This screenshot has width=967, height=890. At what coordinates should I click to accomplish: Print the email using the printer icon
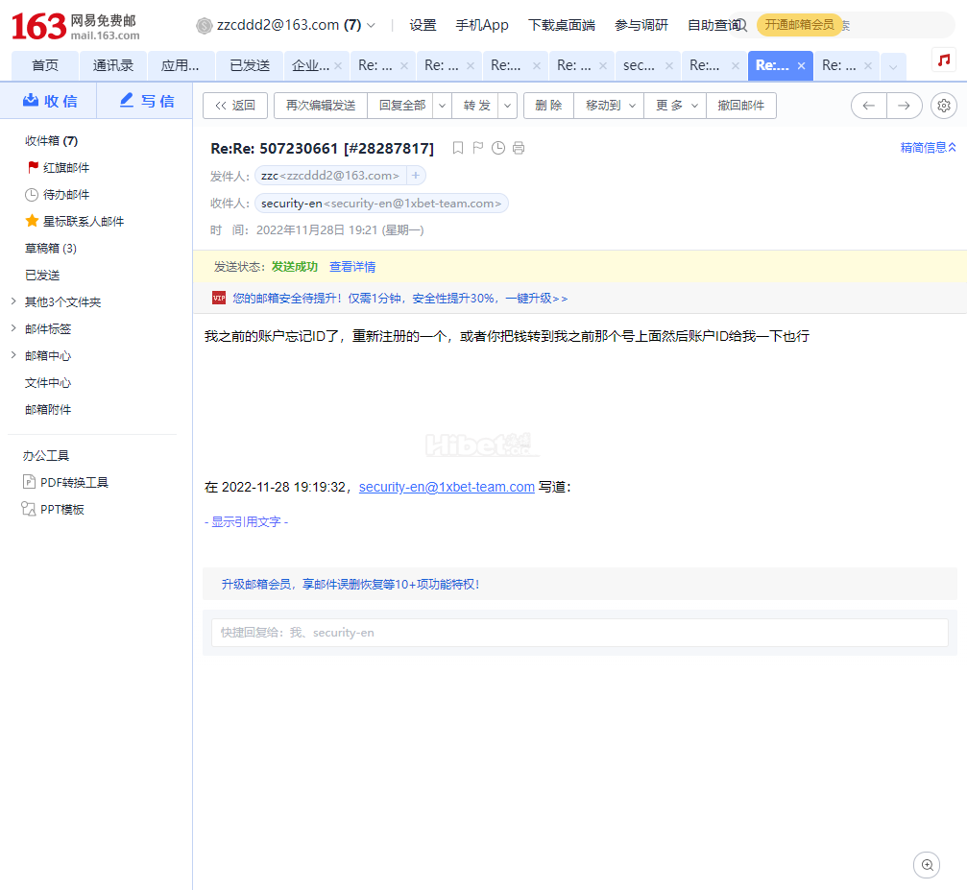[519, 148]
